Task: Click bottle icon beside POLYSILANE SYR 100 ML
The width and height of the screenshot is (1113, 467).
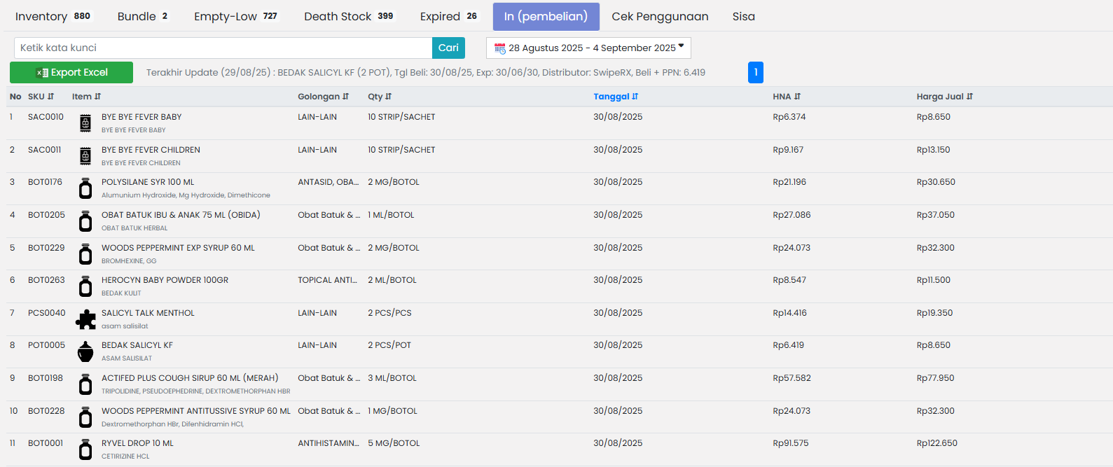Action: click(x=85, y=188)
